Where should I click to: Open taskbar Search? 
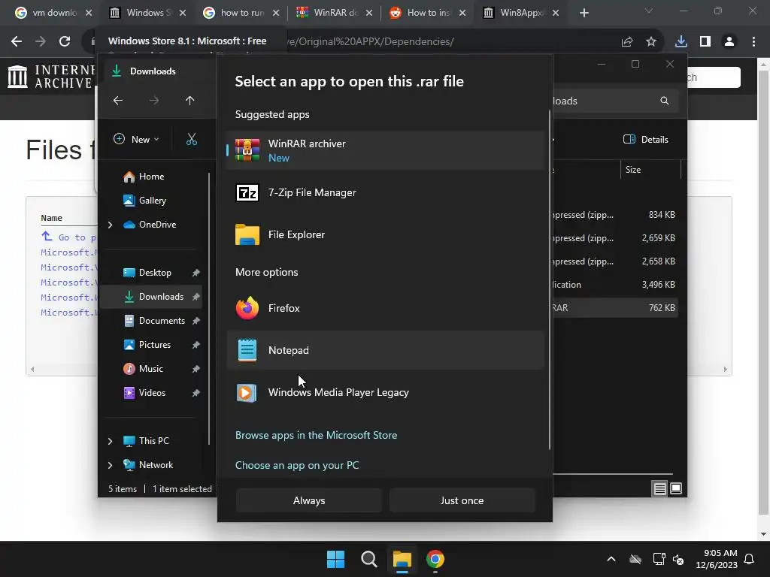(x=368, y=559)
